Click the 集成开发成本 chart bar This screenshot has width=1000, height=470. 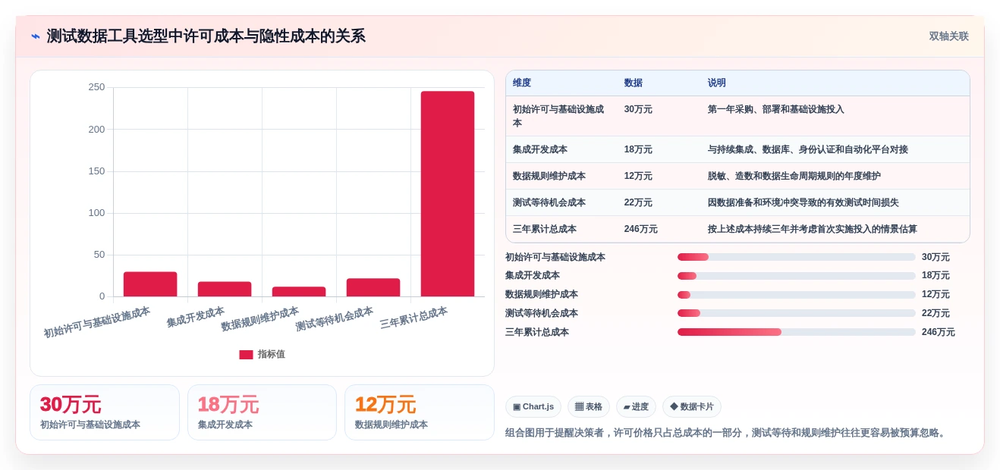click(x=225, y=289)
